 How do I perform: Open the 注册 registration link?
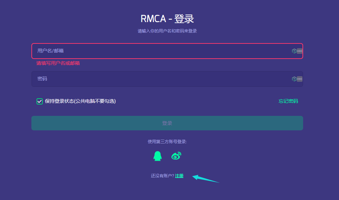tap(180, 176)
